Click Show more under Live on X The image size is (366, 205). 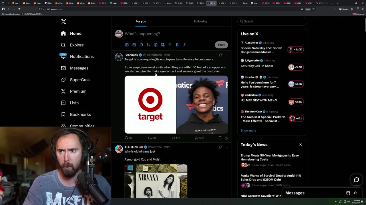point(248,130)
